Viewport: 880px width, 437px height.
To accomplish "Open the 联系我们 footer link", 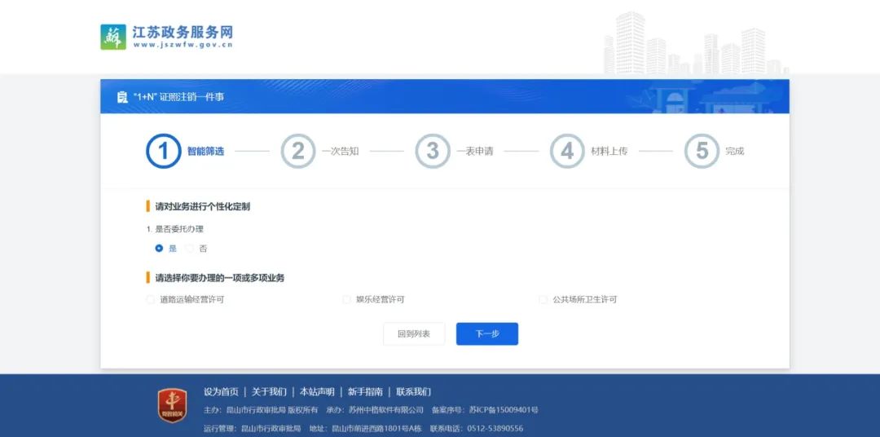I will [413, 391].
